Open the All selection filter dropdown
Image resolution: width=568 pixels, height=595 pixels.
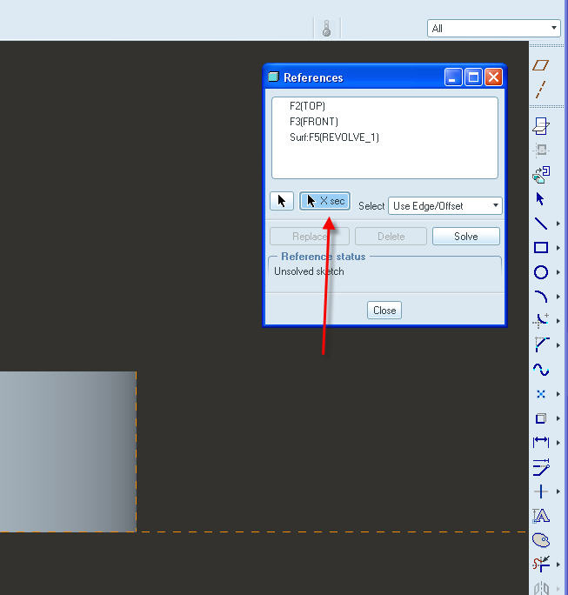(494, 28)
